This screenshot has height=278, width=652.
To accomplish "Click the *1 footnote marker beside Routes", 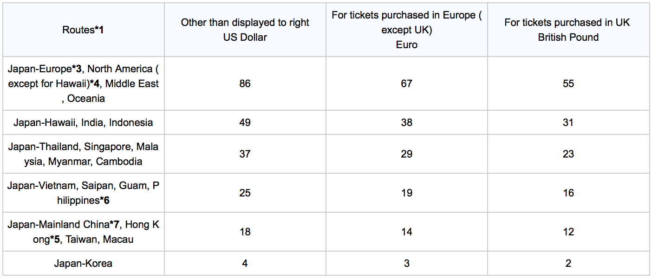I will tap(99, 30).
